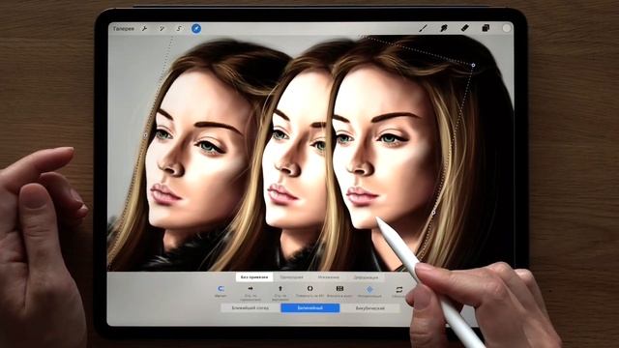
Task: Switch to the Однородный (Uniform) tab
Action: tap(291, 277)
